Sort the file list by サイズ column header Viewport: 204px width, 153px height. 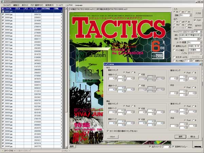pyautogui.click(x=36, y=8)
